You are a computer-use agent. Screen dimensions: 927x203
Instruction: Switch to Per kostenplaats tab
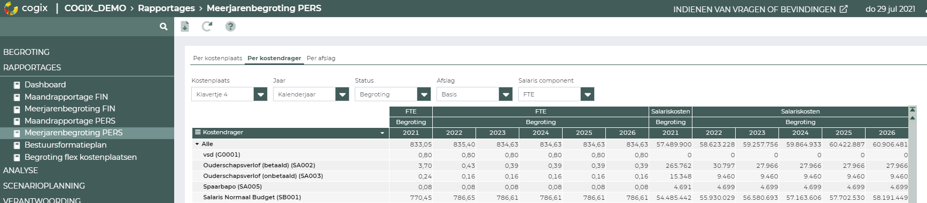click(x=217, y=58)
